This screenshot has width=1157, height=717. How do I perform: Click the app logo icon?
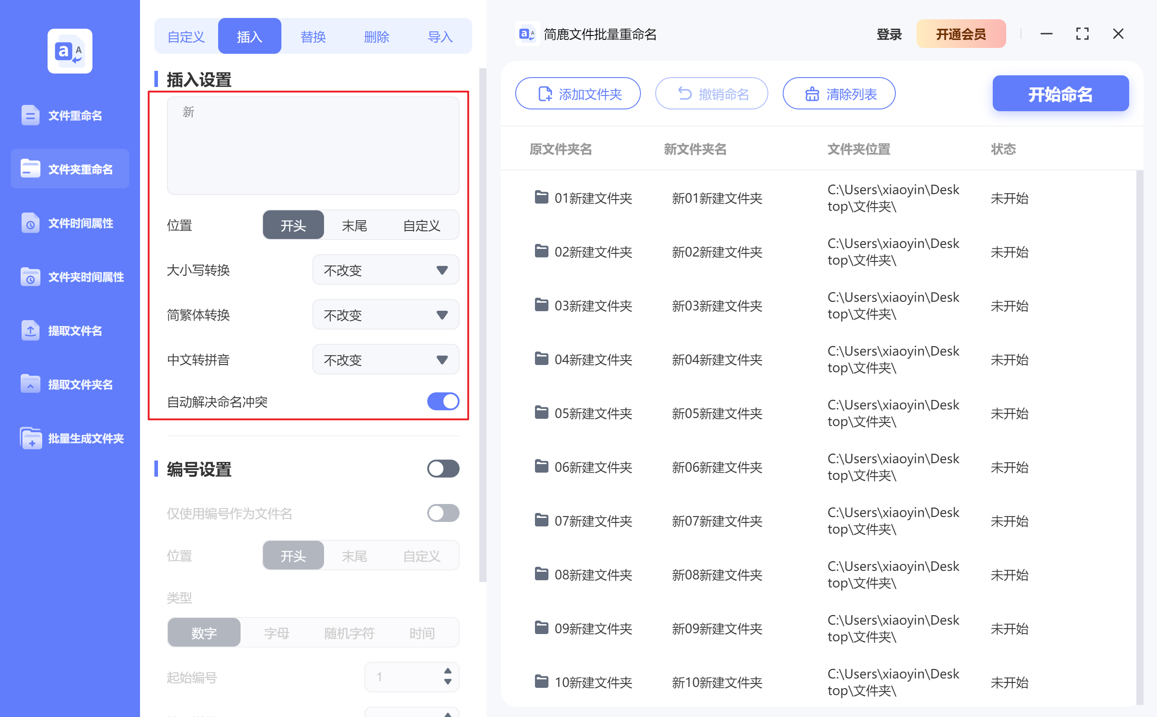point(69,51)
